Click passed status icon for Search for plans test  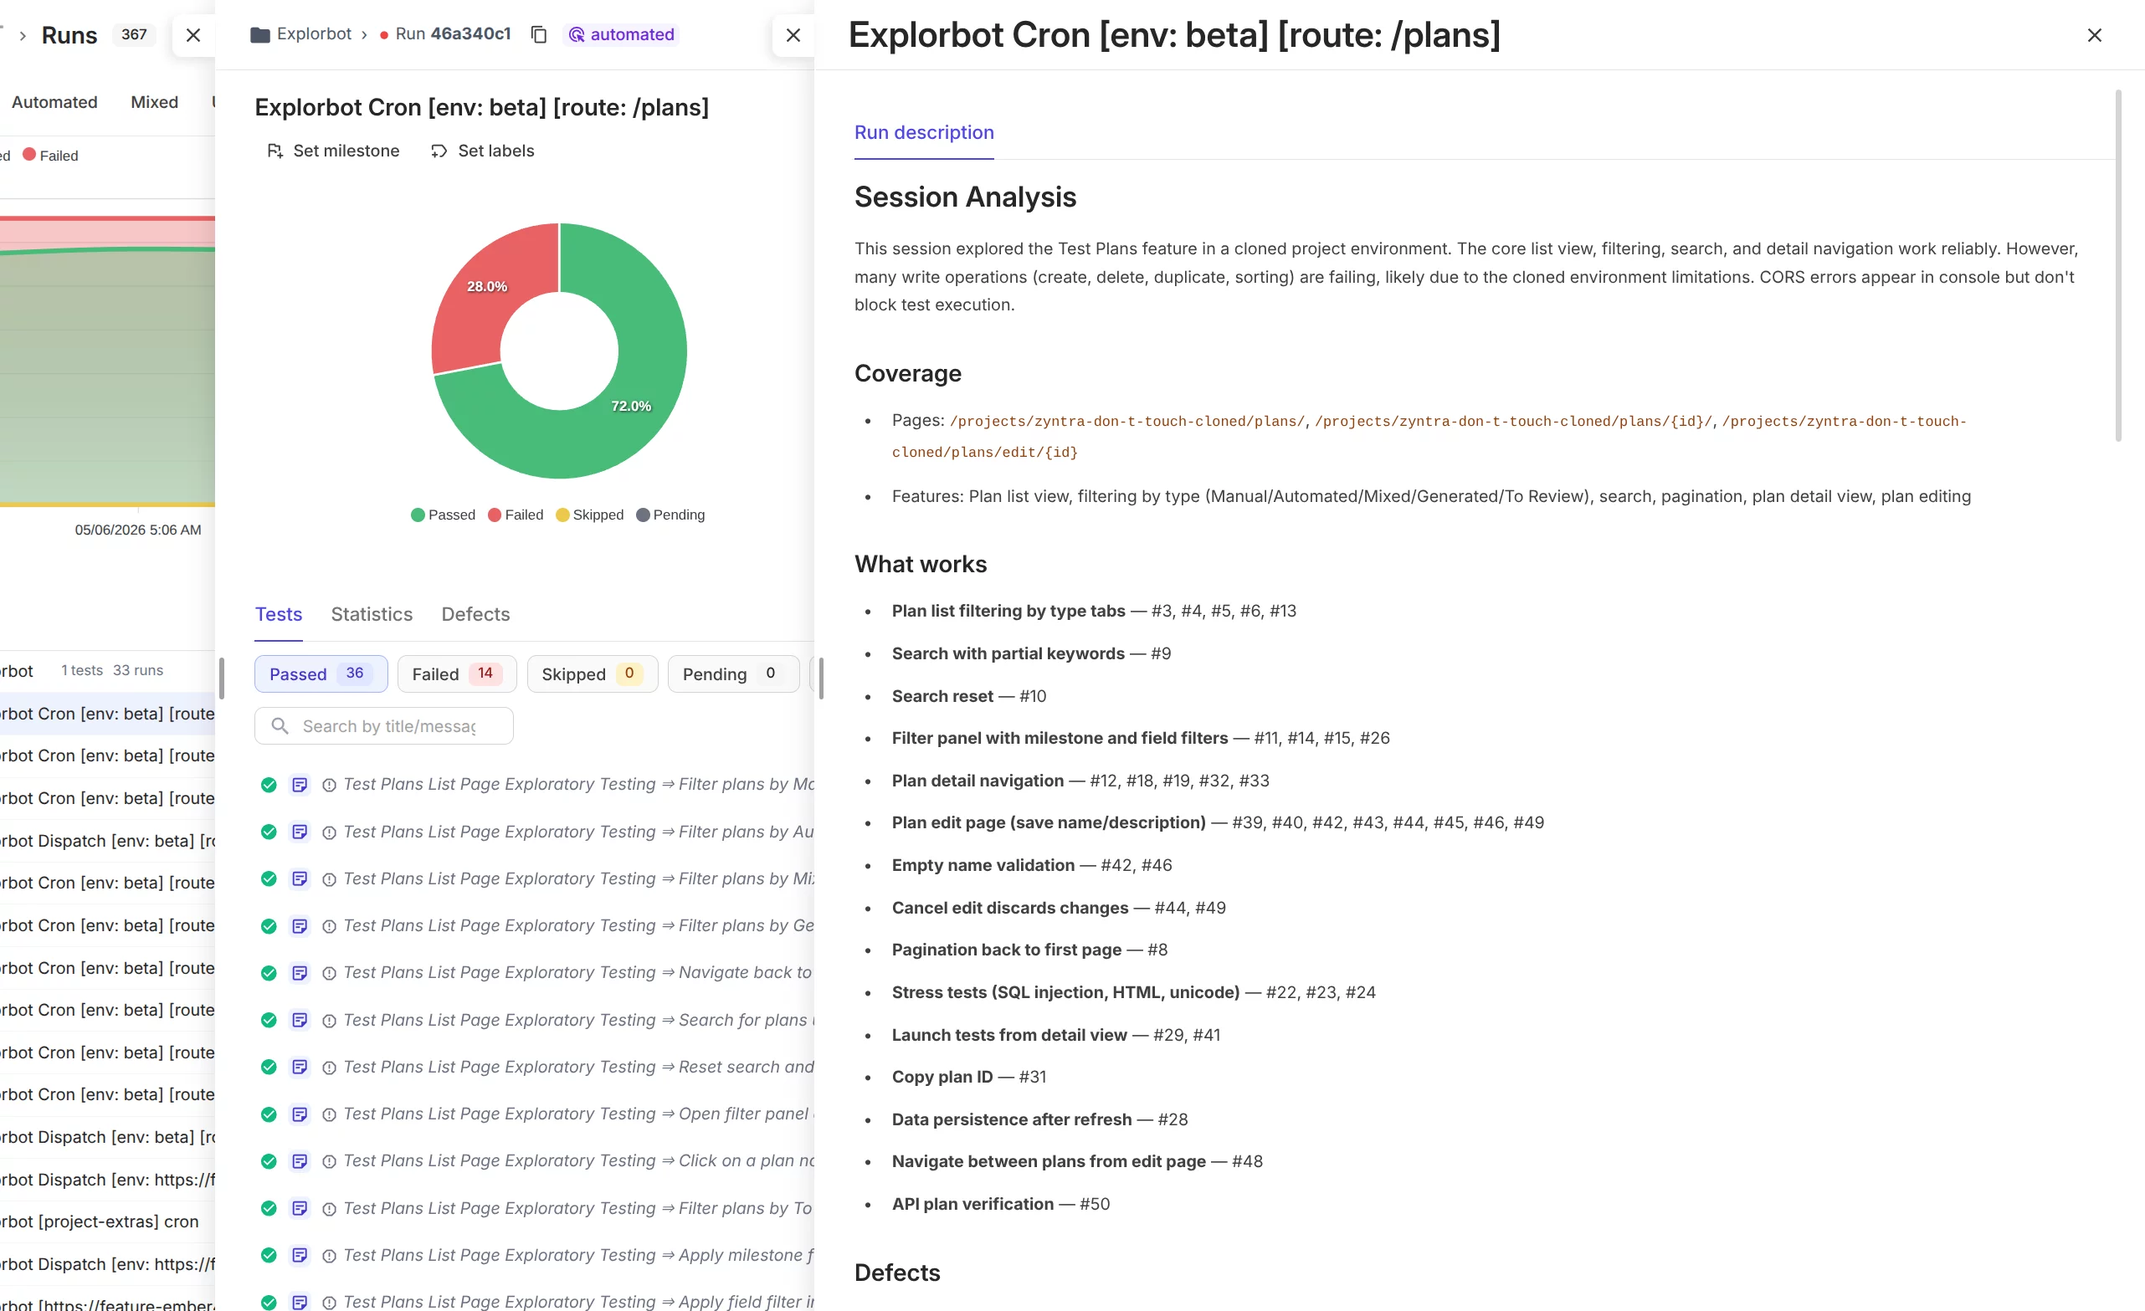(x=269, y=1019)
